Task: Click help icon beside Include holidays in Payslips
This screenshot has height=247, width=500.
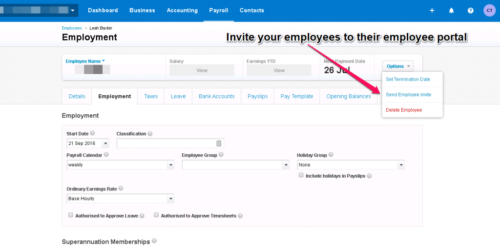Action: point(369,176)
